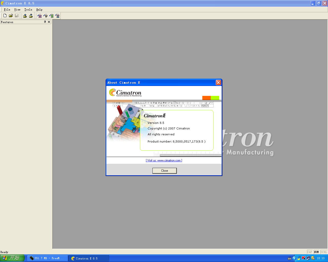
Task: Click the red Kaspersky K tray icon
Action: pyautogui.click(x=304, y=258)
